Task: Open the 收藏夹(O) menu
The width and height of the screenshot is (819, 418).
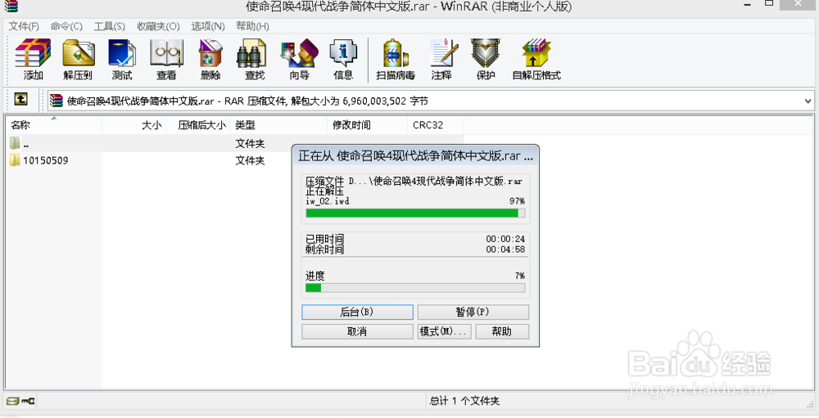Action: click(x=158, y=26)
